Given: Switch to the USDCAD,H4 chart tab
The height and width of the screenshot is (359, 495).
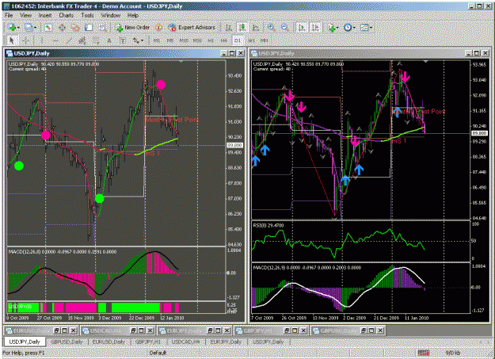Looking at the screenshot, I should [185, 342].
